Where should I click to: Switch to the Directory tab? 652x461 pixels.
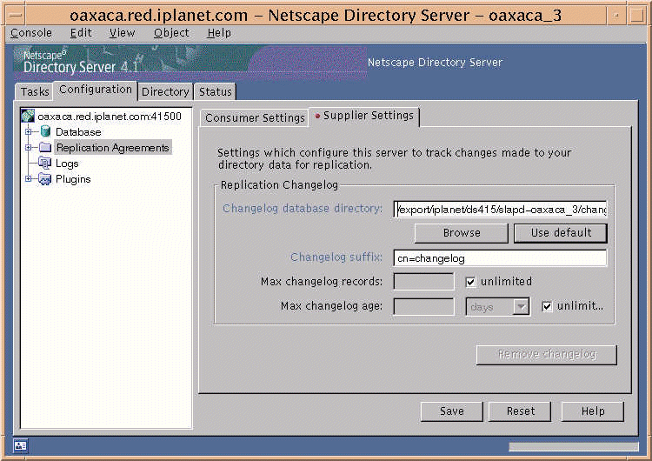tap(165, 91)
